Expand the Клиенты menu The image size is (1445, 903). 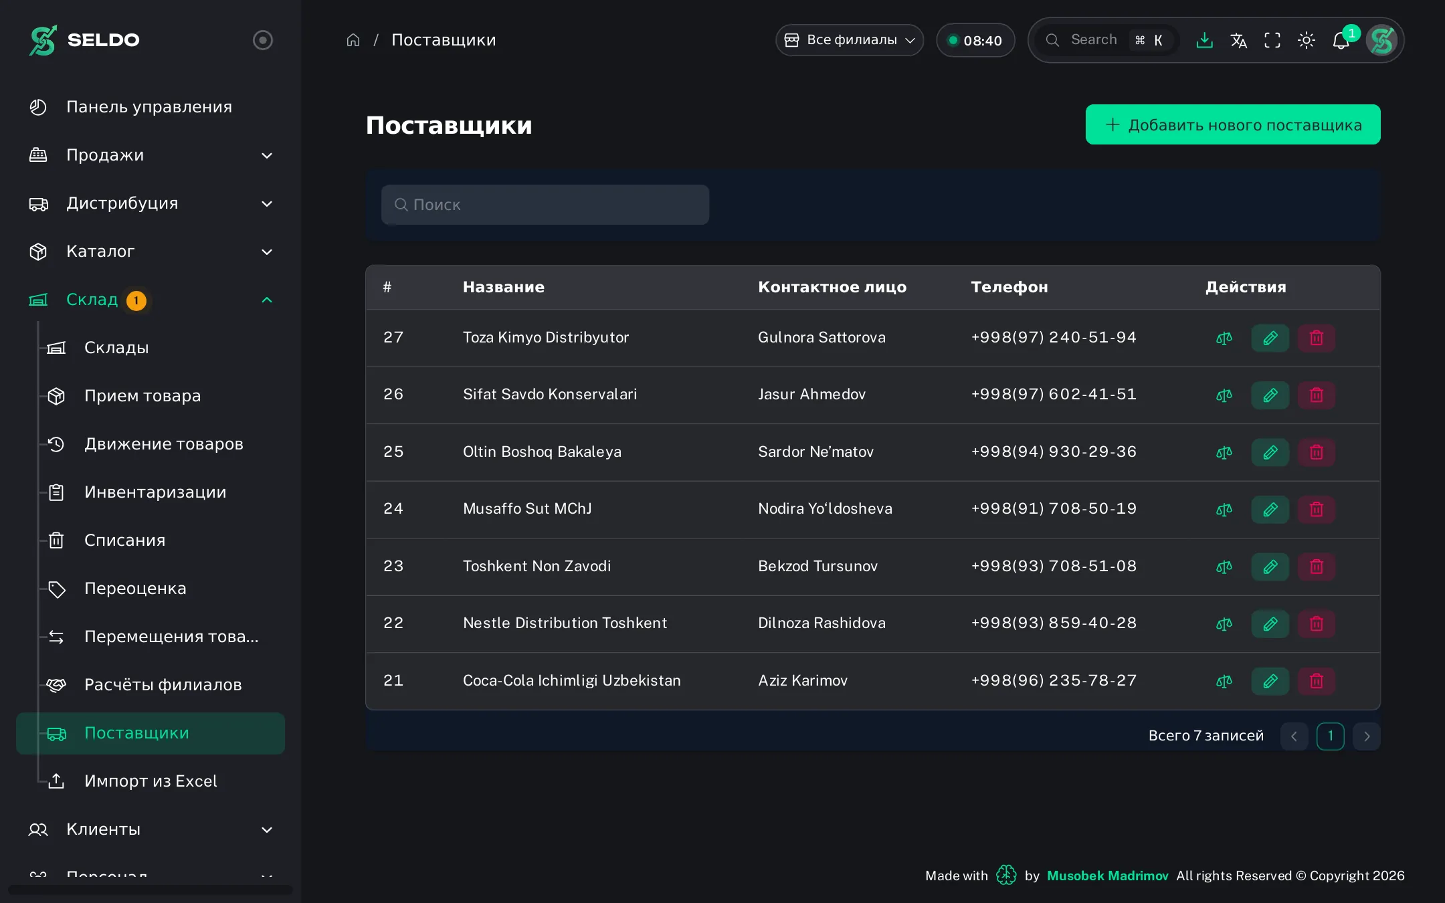(x=151, y=829)
